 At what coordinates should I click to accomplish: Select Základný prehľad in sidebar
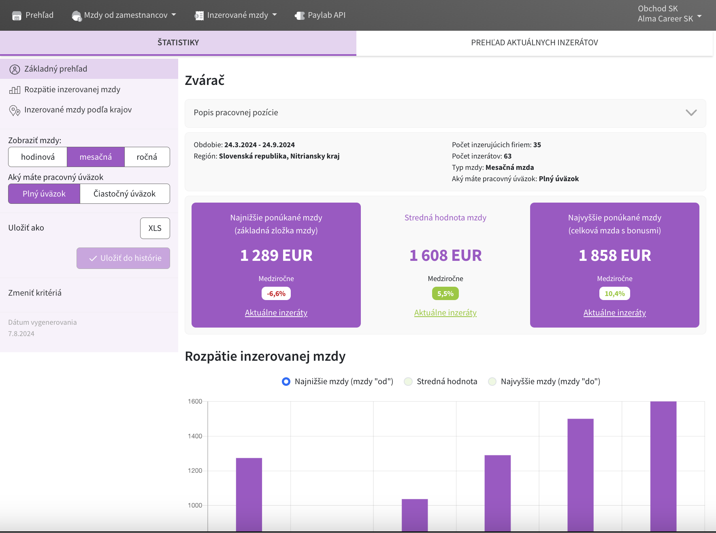coord(89,69)
